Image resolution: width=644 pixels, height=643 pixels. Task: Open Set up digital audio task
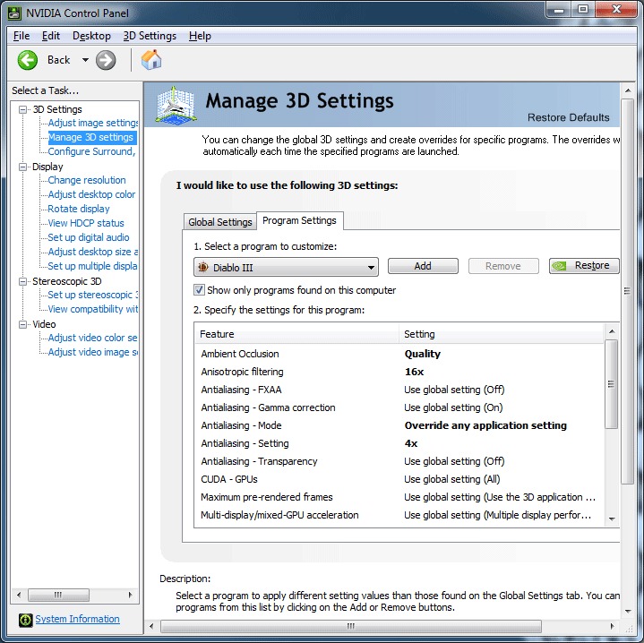tap(89, 237)
